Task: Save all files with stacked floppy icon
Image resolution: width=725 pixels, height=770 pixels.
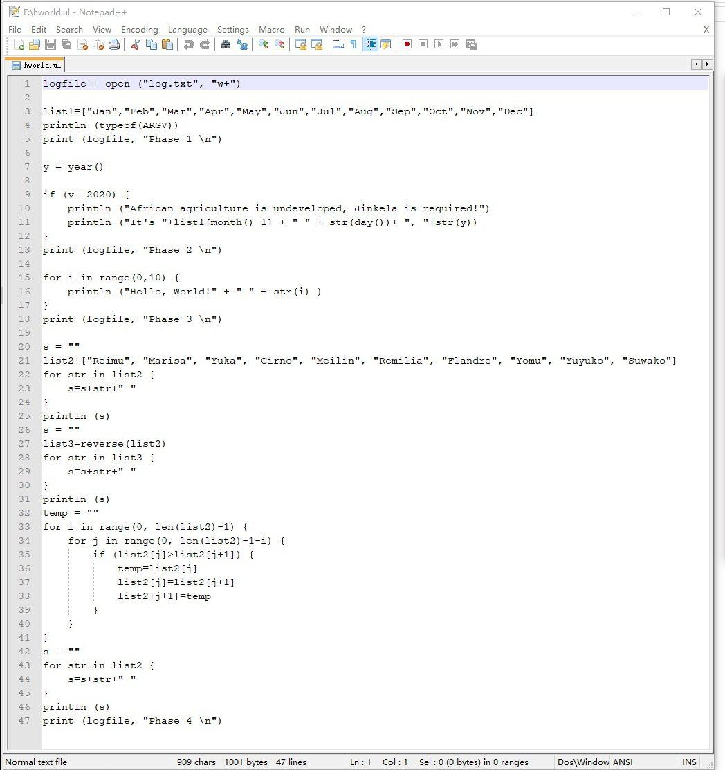Action: [x=66, y=45]
